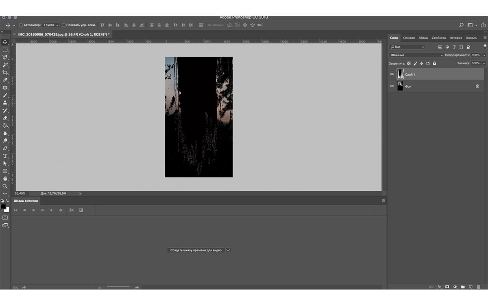This screenshot has width=488, height=305.
Task: Select the Dodge tool
Action: pos(5,141)
